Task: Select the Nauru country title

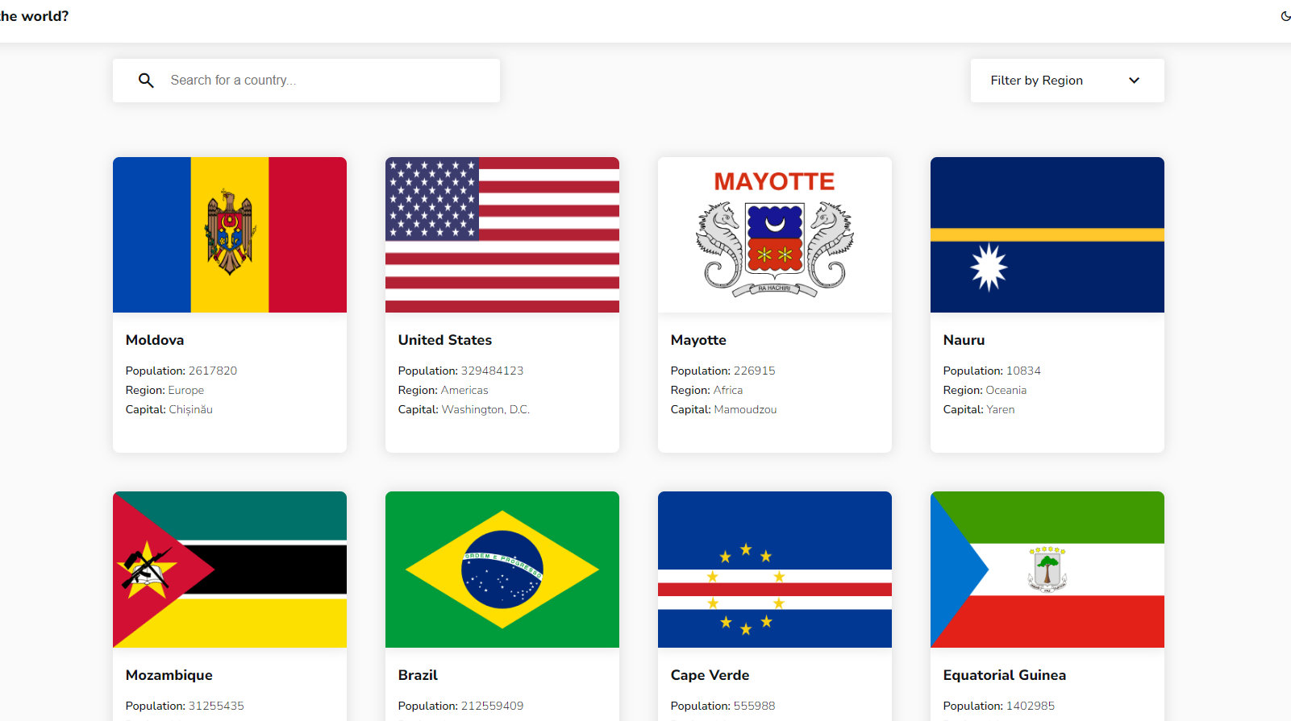Action: coord(964,340)
